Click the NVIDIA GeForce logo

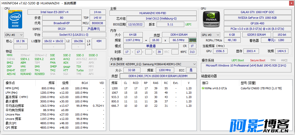211,19
